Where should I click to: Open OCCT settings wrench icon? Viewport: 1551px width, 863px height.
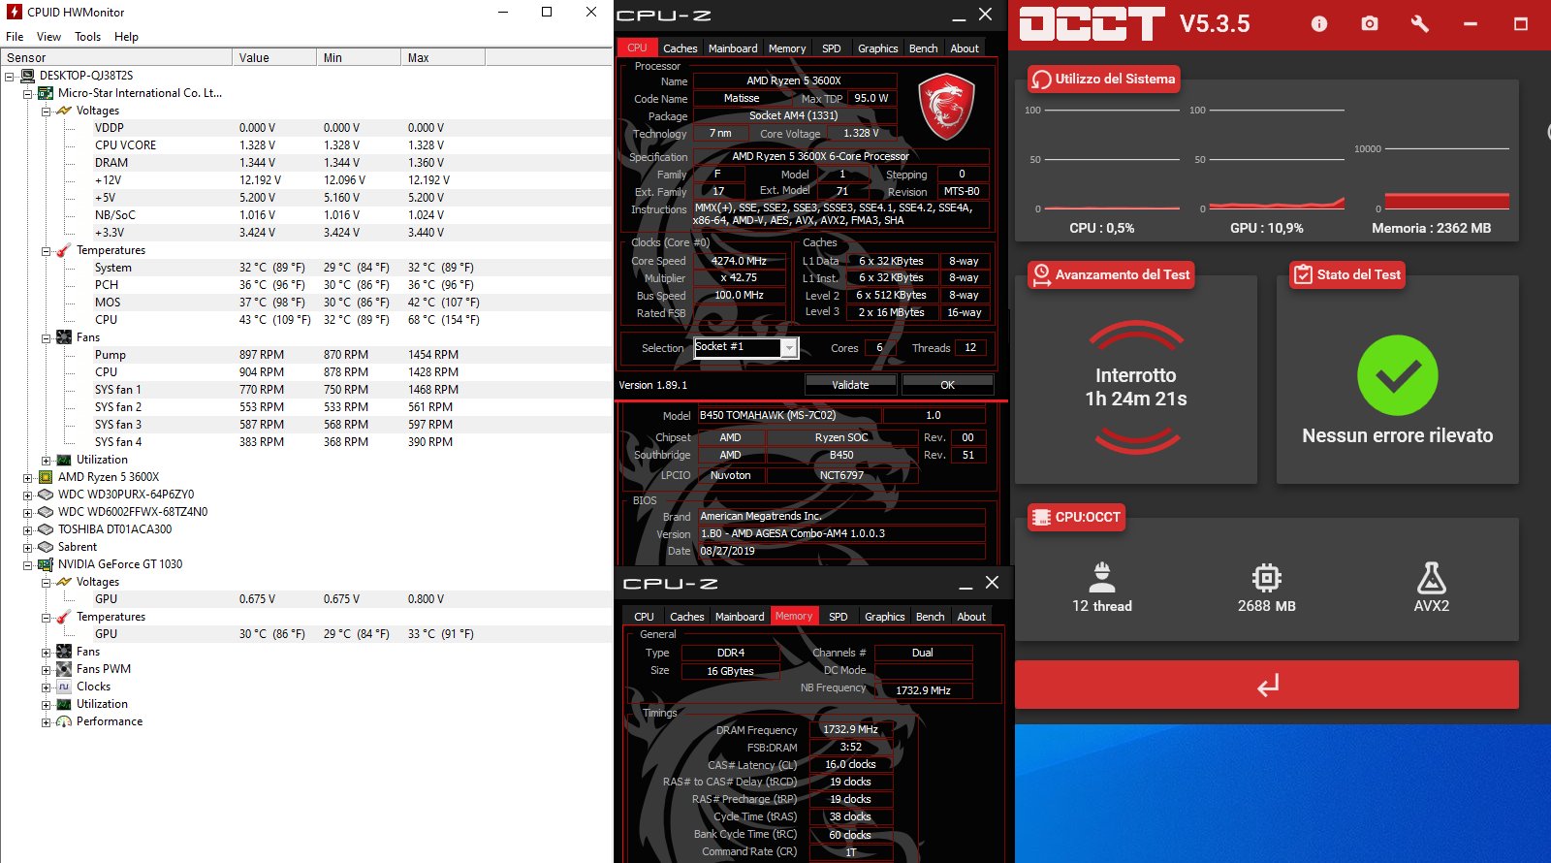[1420, 23]
